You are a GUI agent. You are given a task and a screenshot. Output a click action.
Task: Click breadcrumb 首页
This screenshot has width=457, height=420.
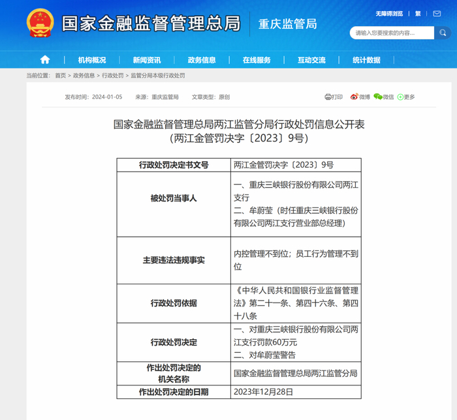tap(60, 76)
